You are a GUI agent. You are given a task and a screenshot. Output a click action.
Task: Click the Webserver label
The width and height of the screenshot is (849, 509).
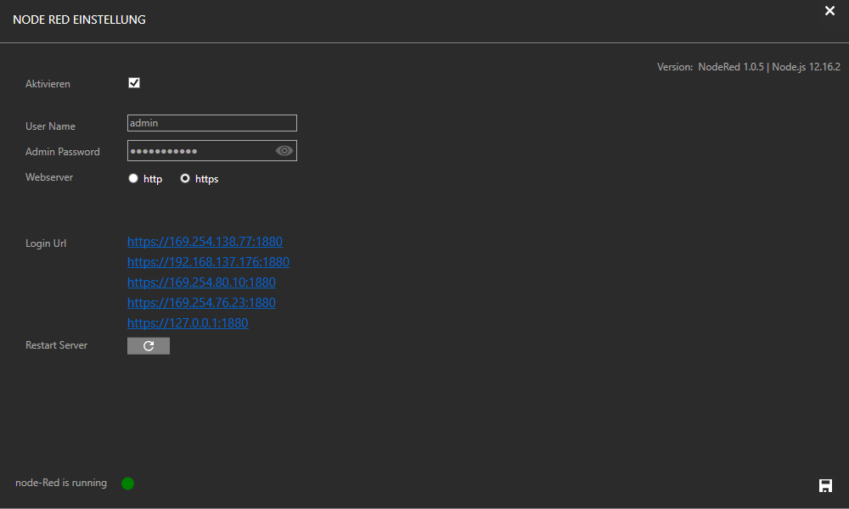click(x=49, y=177)
